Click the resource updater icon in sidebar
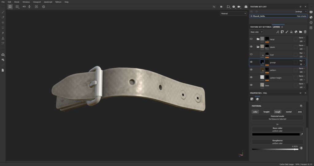 point(3,60)
